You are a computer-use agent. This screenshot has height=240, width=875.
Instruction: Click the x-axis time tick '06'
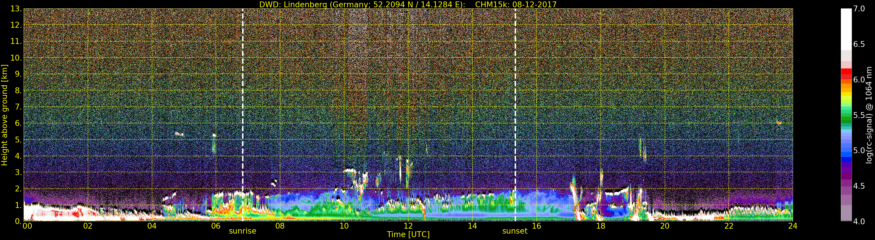(x=216, y=226)
